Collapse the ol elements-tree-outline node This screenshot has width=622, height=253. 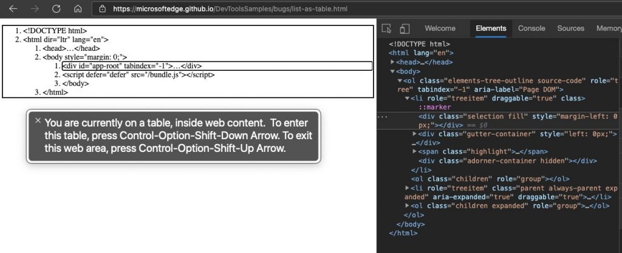click(x=400, y=80)
